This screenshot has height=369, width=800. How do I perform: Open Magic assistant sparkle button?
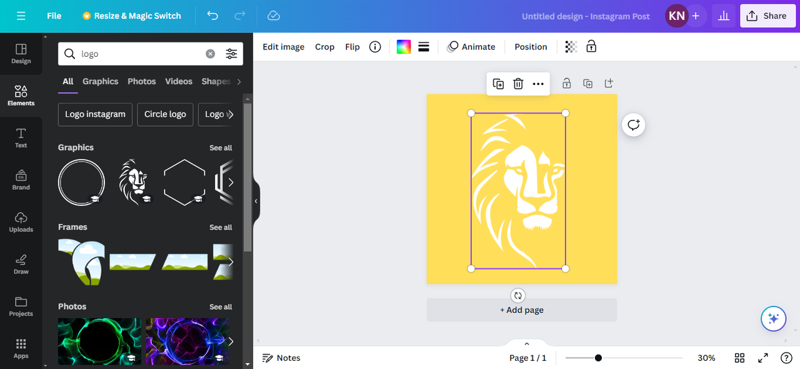pyautogui.click(x=773, y=318)
